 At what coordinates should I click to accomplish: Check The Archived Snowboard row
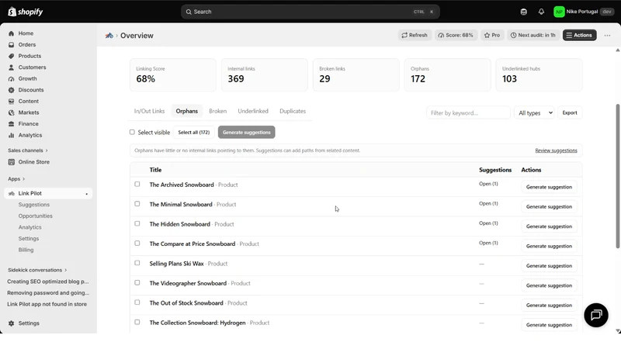coord(137,184)
